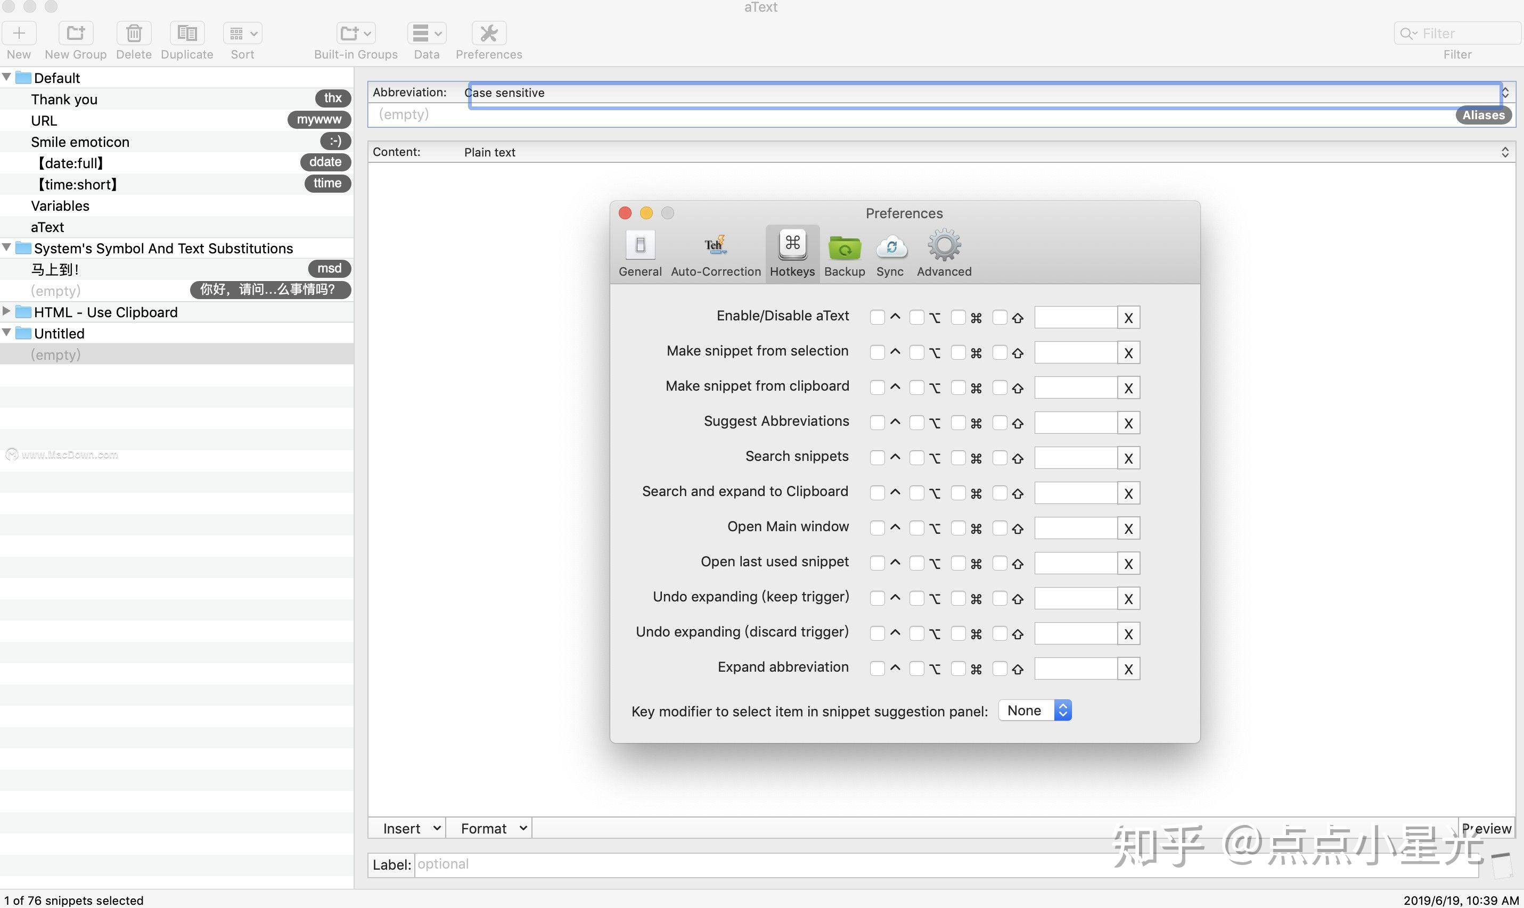Clear hotkey for Make snippet from selection
This screenshot has height=908, width=1524.
1128,352
